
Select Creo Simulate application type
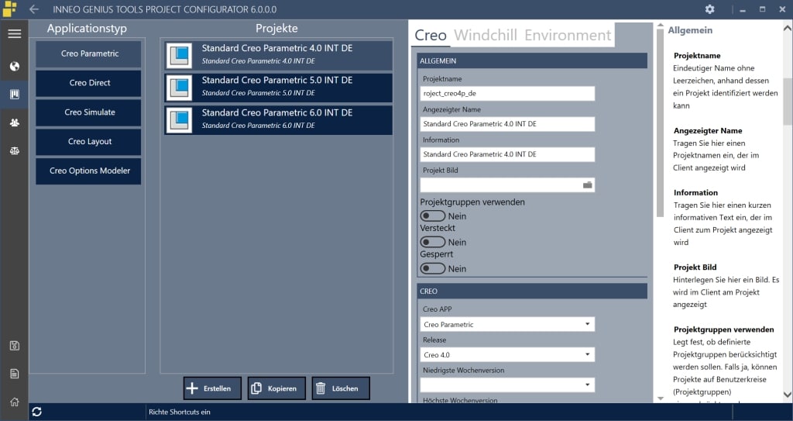[88, 112]
